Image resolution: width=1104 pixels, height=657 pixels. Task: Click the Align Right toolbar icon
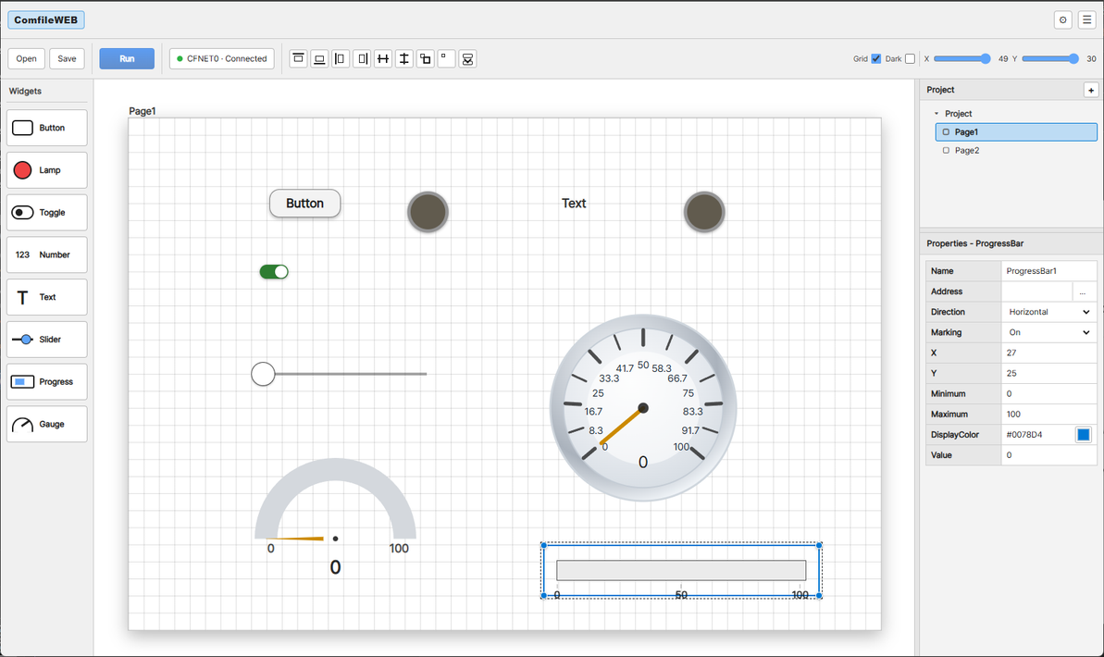pos(362,58)
